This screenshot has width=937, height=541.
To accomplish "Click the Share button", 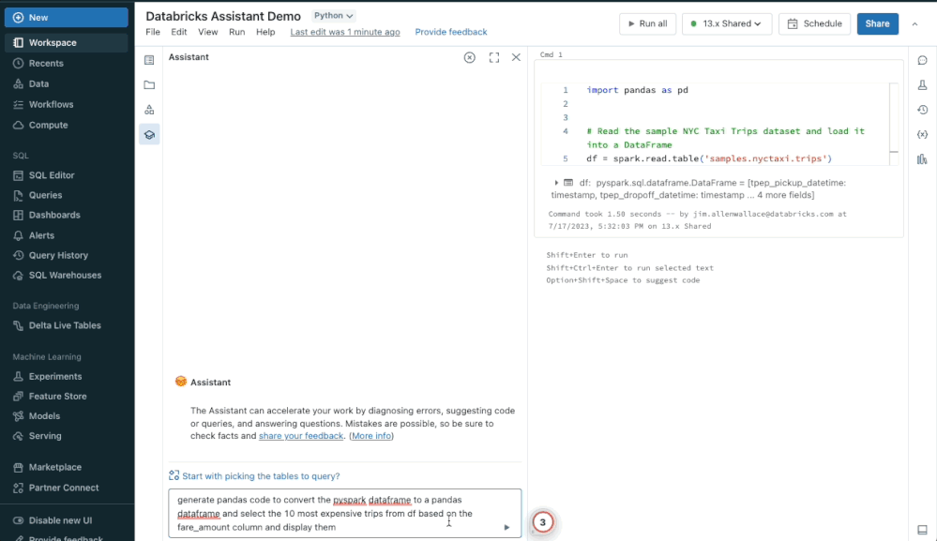I will click(877, 23).
